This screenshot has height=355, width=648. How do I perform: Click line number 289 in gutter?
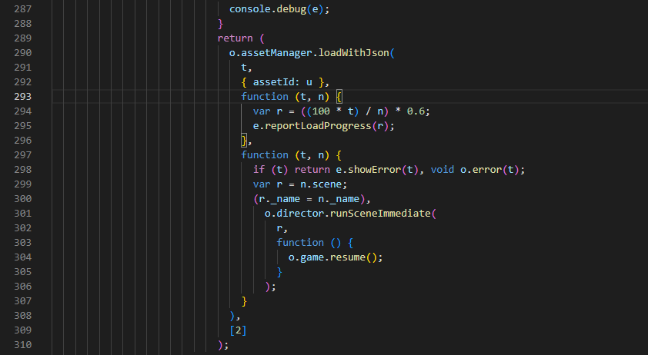click(x=23, y=38)
